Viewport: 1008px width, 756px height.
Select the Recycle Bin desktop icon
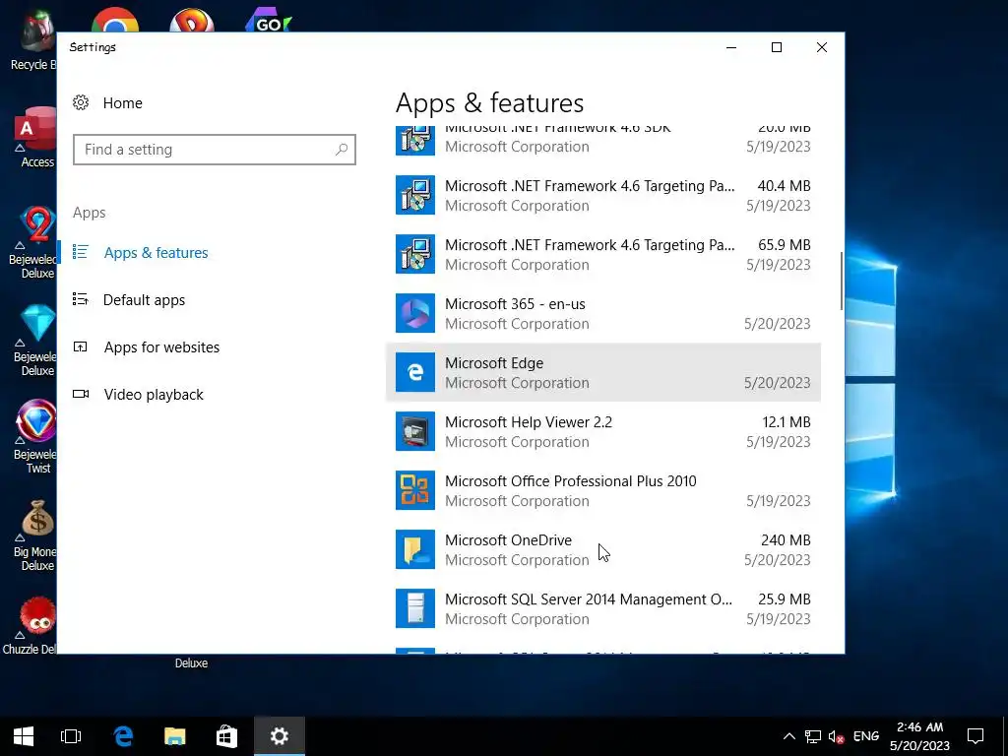click(x=33, y=41)
